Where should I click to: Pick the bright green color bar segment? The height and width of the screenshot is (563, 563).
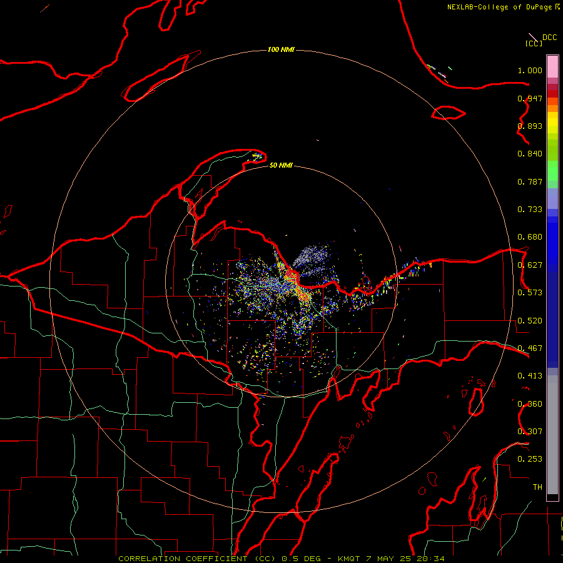pyautogui.click(x=552, y=171)
